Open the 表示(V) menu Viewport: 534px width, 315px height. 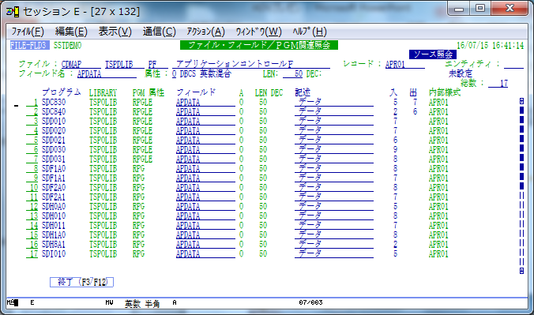click(115, 32)
